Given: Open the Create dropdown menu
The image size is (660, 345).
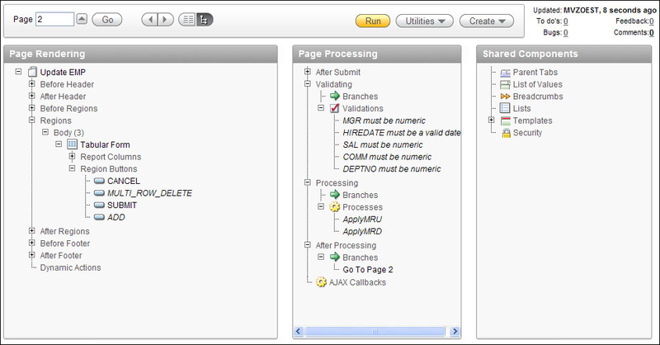Looking at the screenshot, I should click(487, 21).
